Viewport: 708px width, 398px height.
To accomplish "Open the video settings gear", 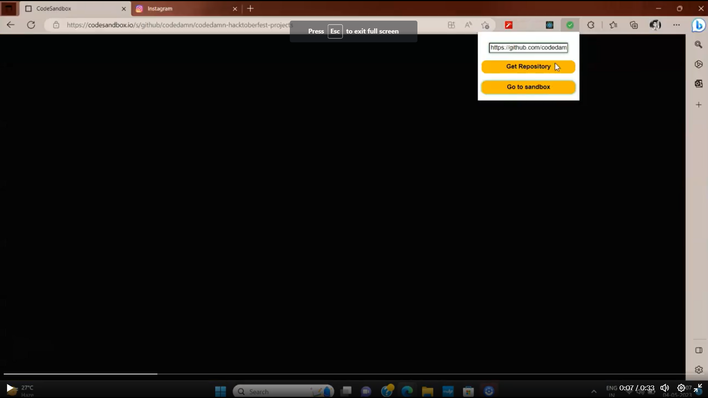I will click(x=681, y=388).
